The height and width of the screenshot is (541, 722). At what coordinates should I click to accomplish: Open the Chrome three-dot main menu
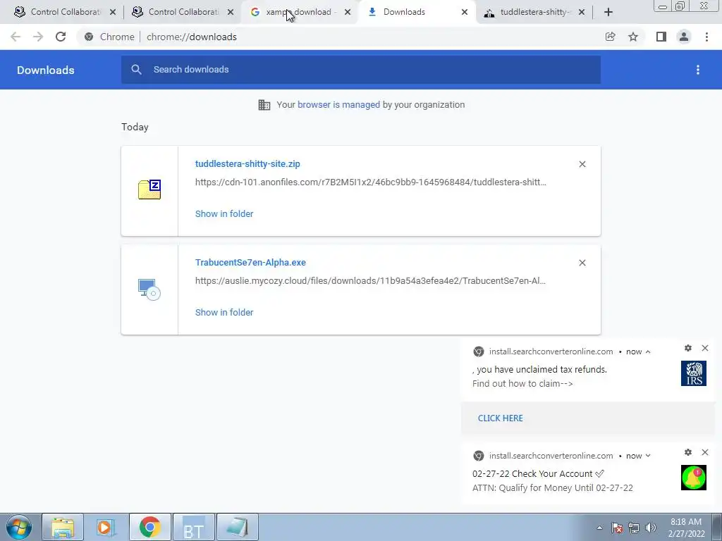pos(706,37)
